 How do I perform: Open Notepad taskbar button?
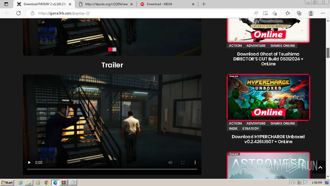point(73,183)
